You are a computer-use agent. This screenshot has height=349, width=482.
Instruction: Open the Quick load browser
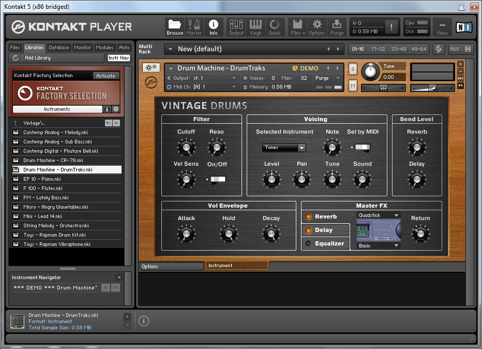[x=275, y=27]
